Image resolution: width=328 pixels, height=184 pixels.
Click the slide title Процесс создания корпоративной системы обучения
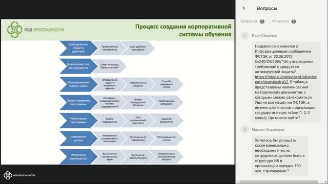pos(183,31)
